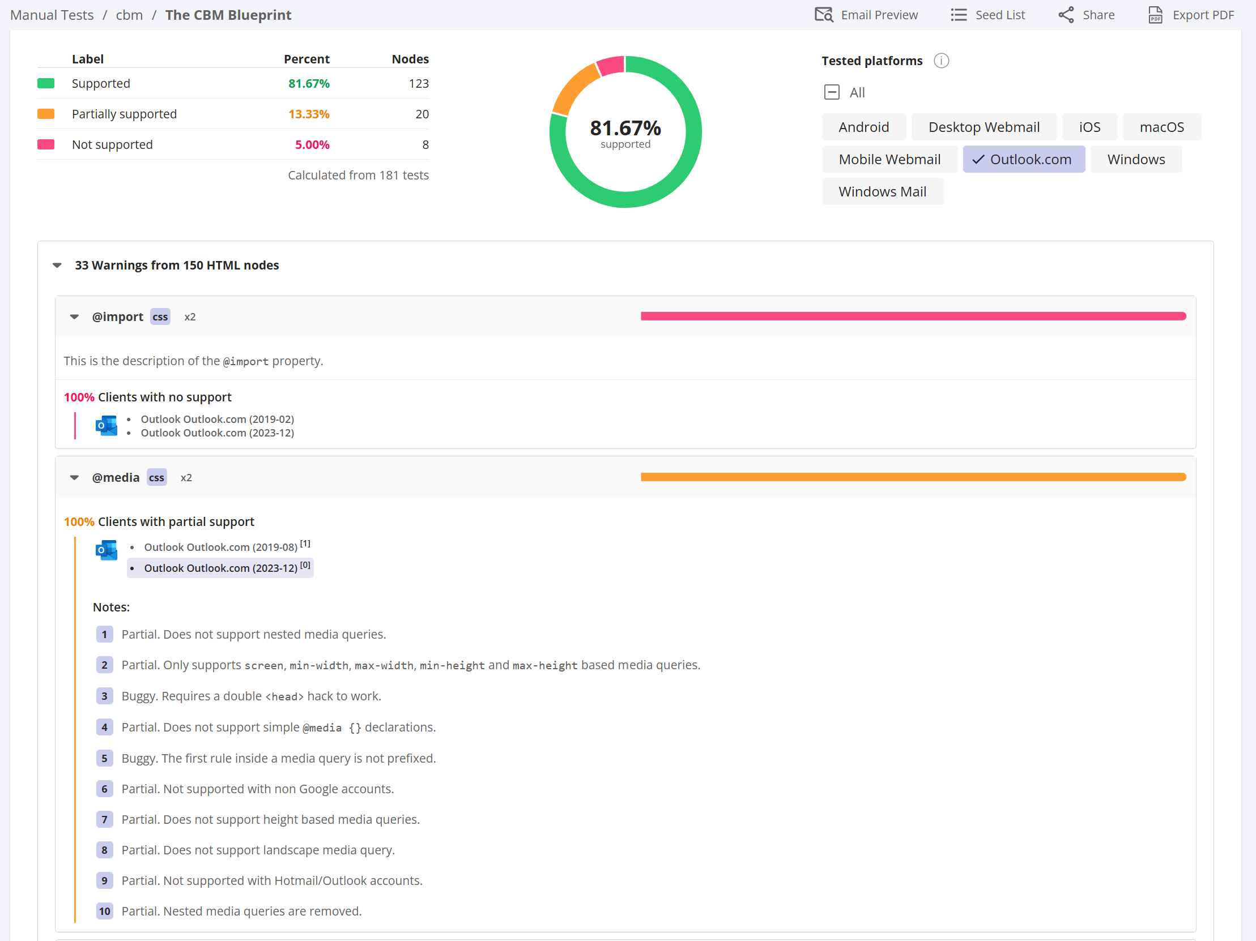This screenshot has width=1256, height=941.
Task: Click the Outlook logo under @import
Action: pyautogui.click(x=106, y=426)
